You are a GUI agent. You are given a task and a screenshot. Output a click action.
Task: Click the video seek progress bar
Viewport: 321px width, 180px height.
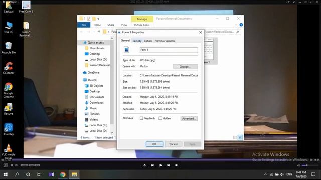click(160, 159)
